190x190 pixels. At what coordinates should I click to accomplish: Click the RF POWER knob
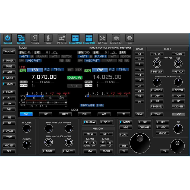click(27, 128)
